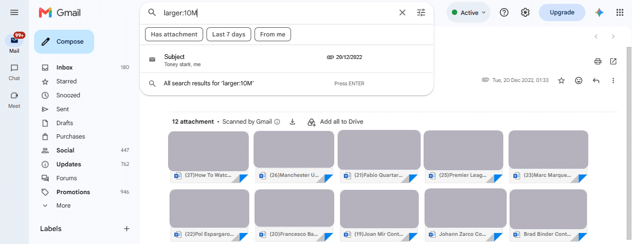
Task: Open the Support help icon
Action: click(504, 13)
